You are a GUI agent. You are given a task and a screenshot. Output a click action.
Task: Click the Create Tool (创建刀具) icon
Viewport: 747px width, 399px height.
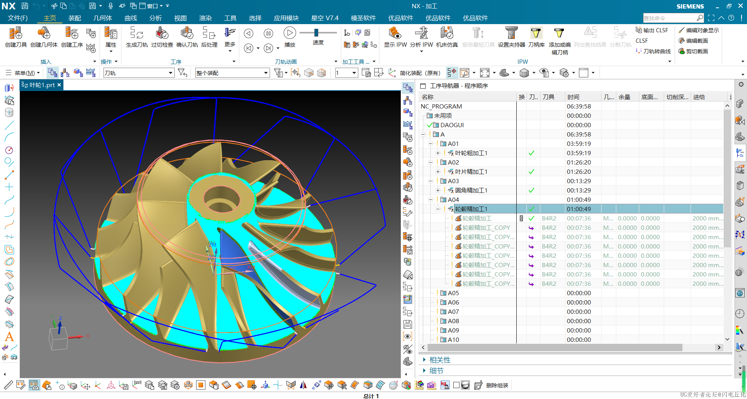16,33
